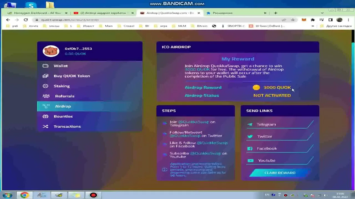The width and height of the screenshot is (355, 199).
Task: Click the Wallet icon in sidebar
Action: pyautogui.click(x=45, y=66)
